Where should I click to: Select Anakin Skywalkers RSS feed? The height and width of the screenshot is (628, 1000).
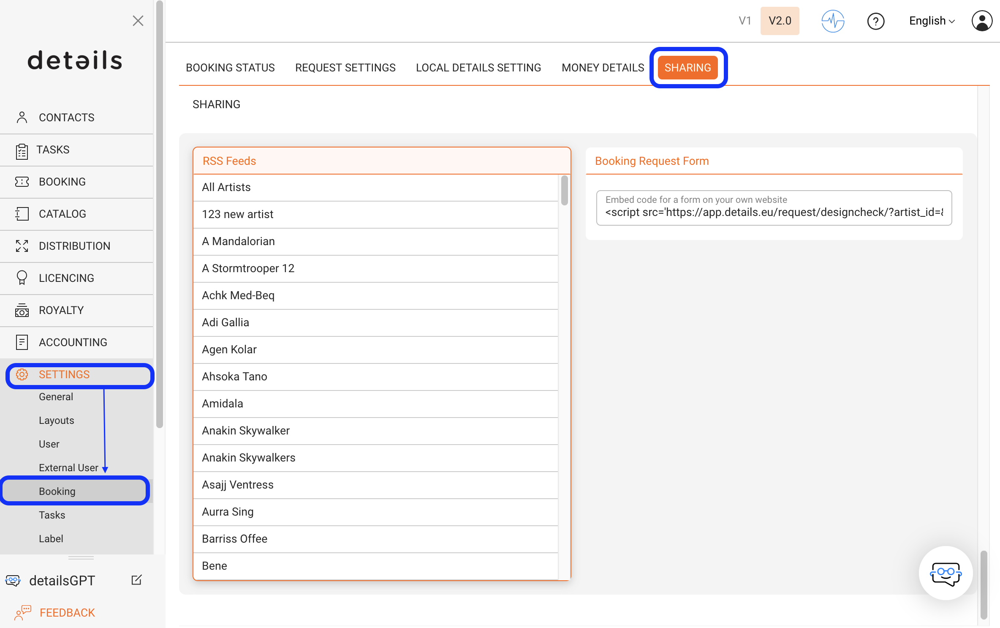tap(375, 458)
